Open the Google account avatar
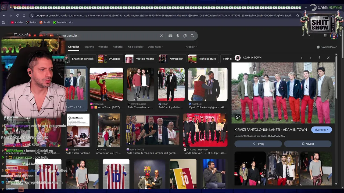The width and height of the screenshot is (344, 193). [x=334, y=36]
